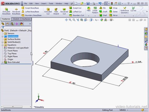This screenshot has height=112, width=149.
Task: Expand the Linear Pattern dropdown arrow
Action: point(95,16)
